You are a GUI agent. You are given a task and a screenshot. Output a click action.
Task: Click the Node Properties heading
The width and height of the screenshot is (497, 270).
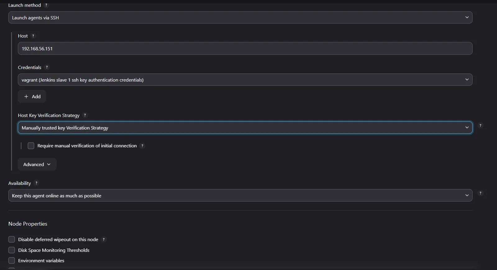[x=28, y=224]
